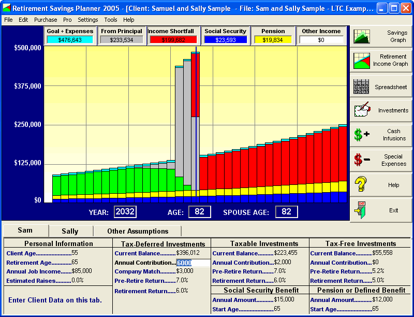Click the yellow Pension $19,834 box
414x317 pixels.
[x=273, y=40]
